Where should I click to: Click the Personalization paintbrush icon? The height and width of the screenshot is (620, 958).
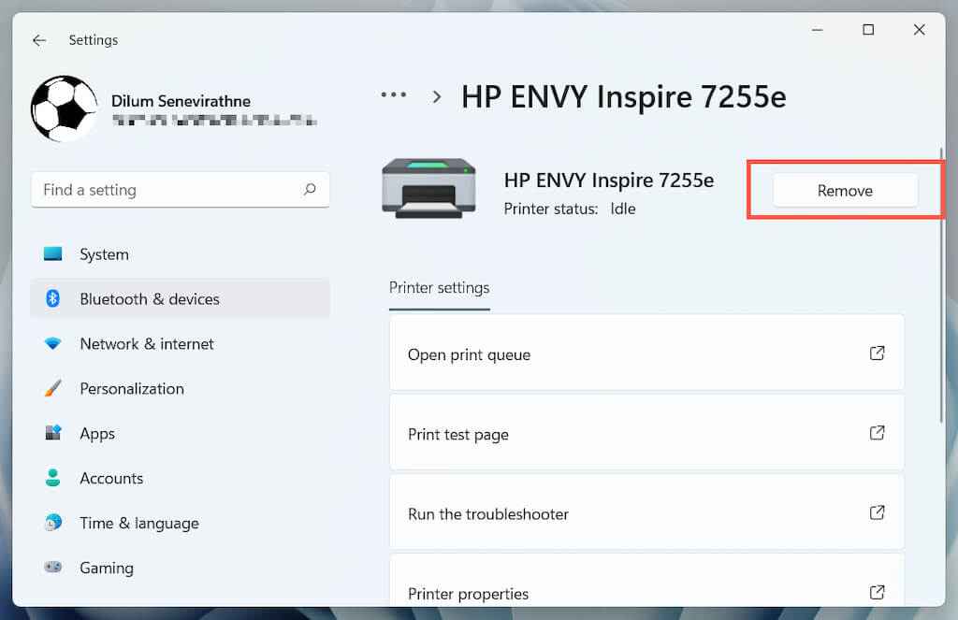coord(53,388)
